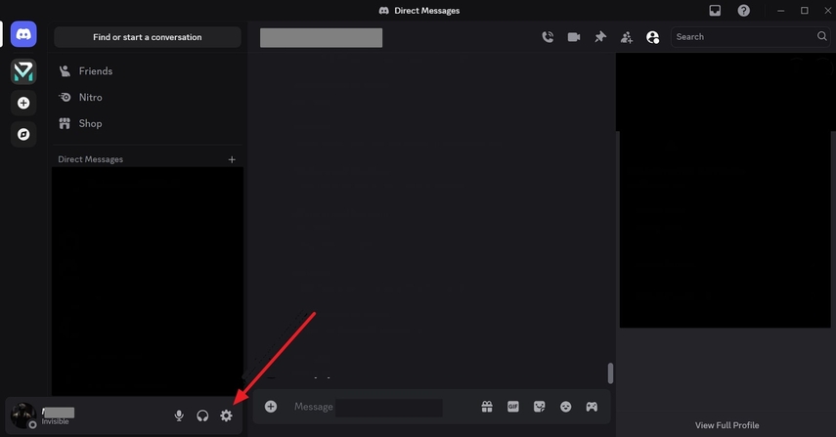The image size is (836, 437).
Task: Toggle the user profile panel
Action: [652, 37]
